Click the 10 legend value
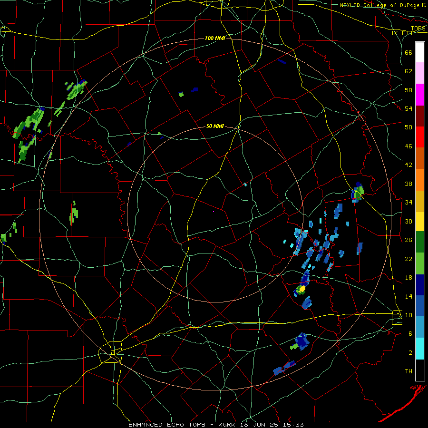The height and width of the screenshot is (428, 428). point(409,315)
